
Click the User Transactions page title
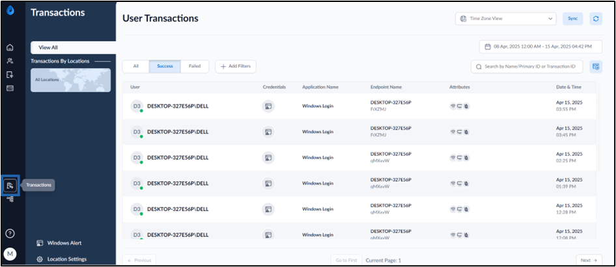pyautogui.click(x=160, y=18)
